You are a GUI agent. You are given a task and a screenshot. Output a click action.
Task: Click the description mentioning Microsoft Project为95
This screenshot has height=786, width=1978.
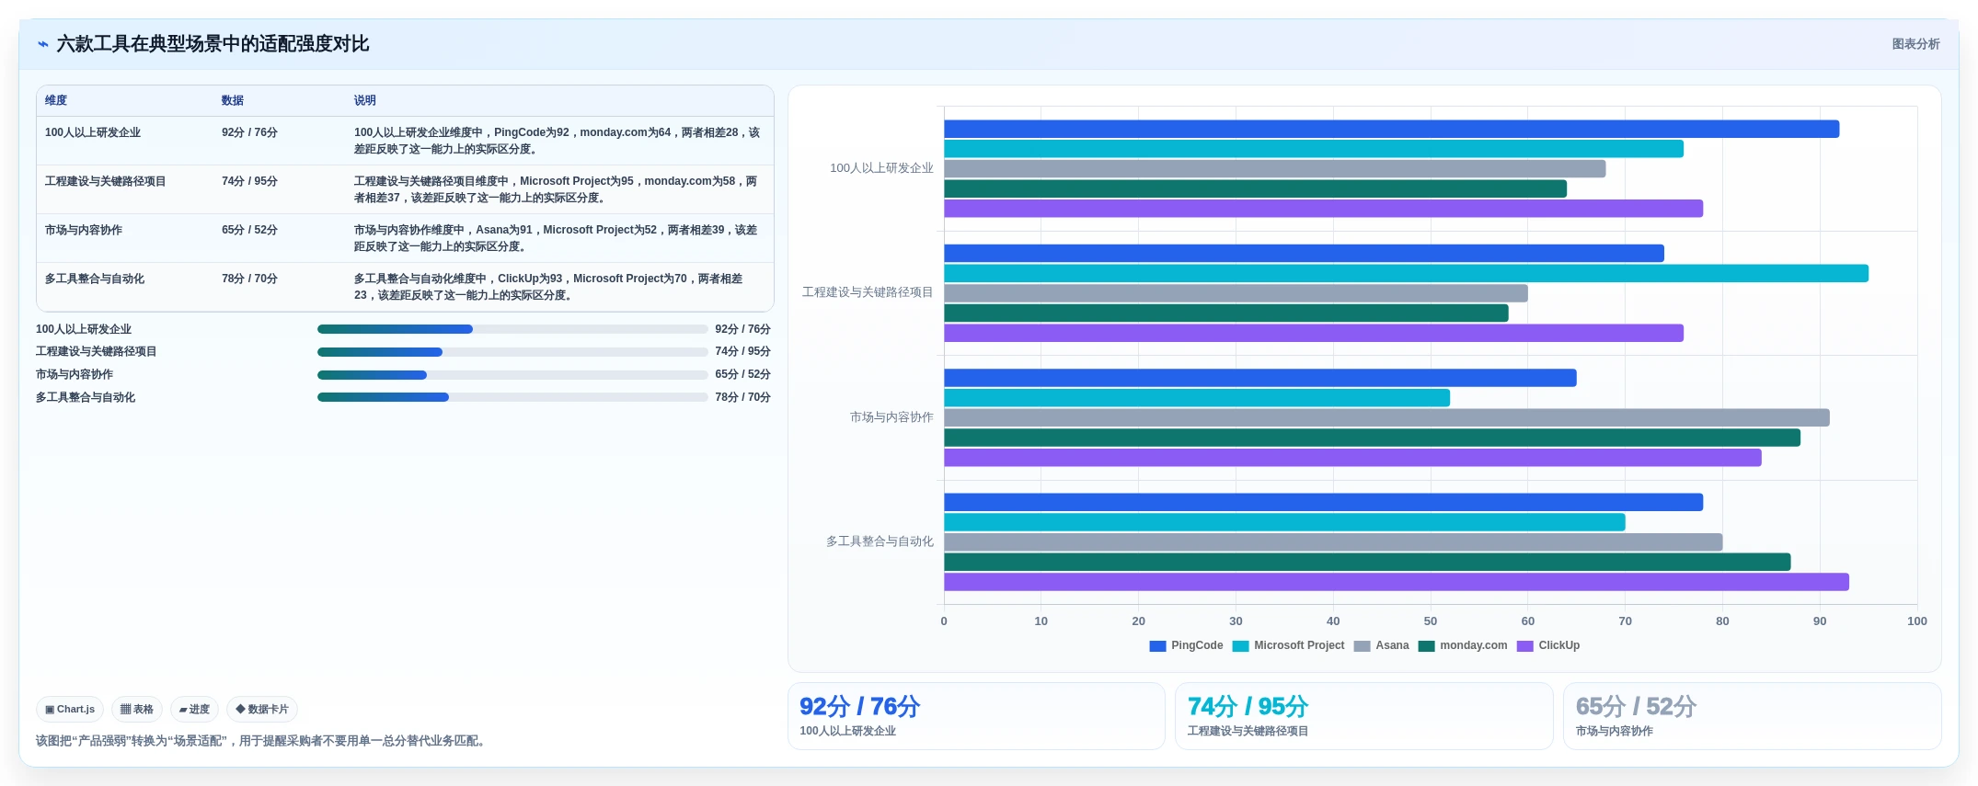(x=558, y=190)
